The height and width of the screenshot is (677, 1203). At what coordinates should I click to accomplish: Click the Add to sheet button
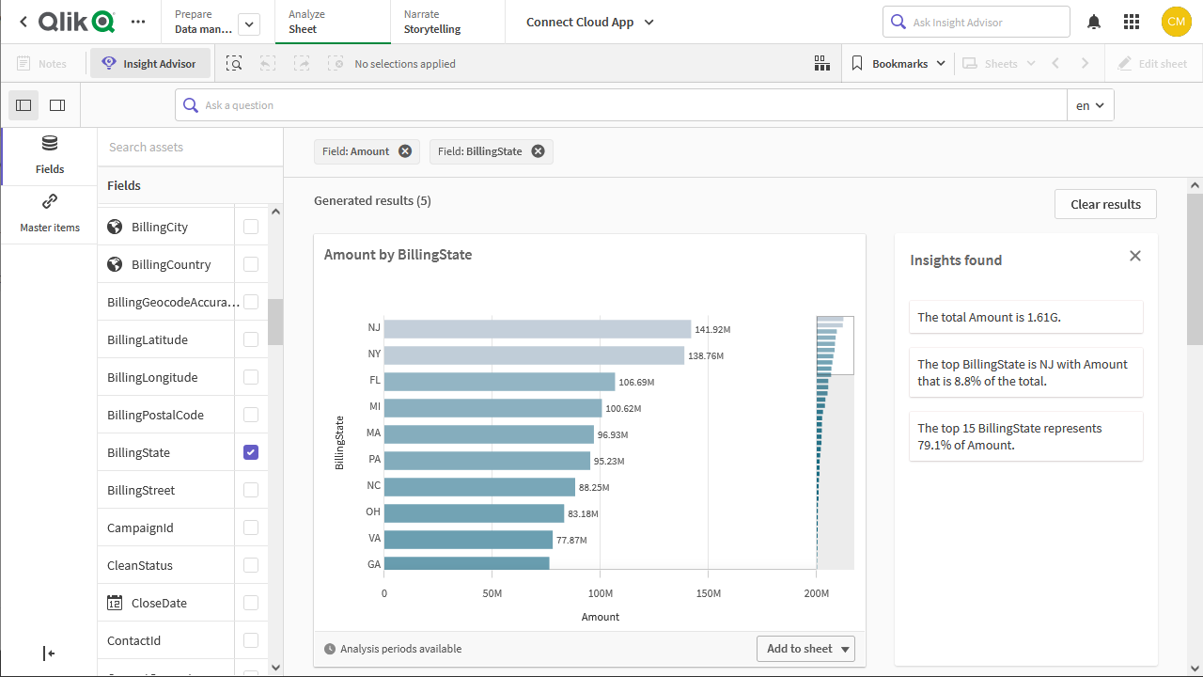tap(798, 648)
